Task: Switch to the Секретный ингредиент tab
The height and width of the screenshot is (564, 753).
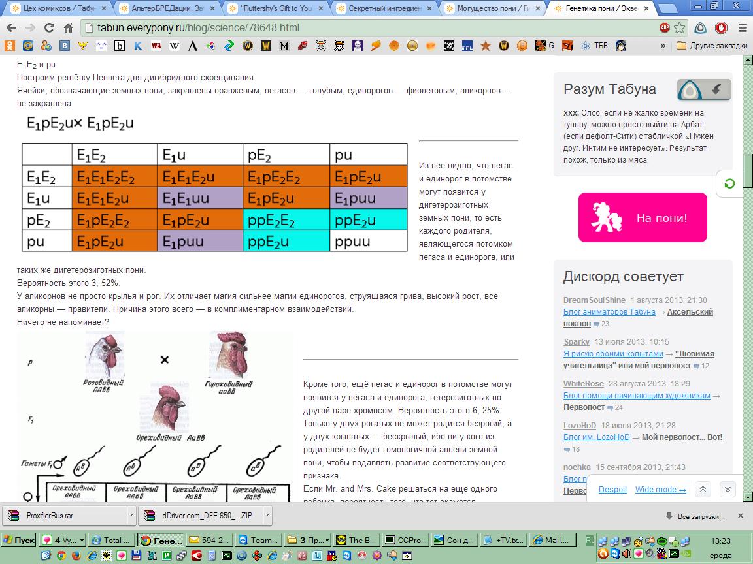Action: tap(384, 8)
